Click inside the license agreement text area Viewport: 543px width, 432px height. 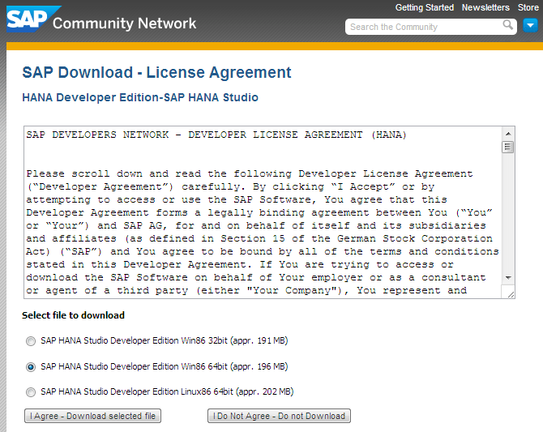[259, 219]
